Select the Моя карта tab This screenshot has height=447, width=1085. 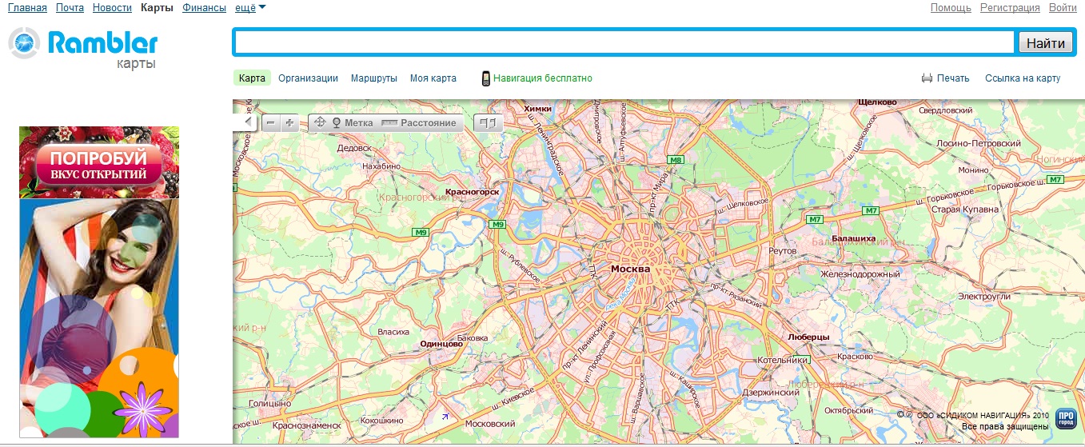[x=433, y=78]
